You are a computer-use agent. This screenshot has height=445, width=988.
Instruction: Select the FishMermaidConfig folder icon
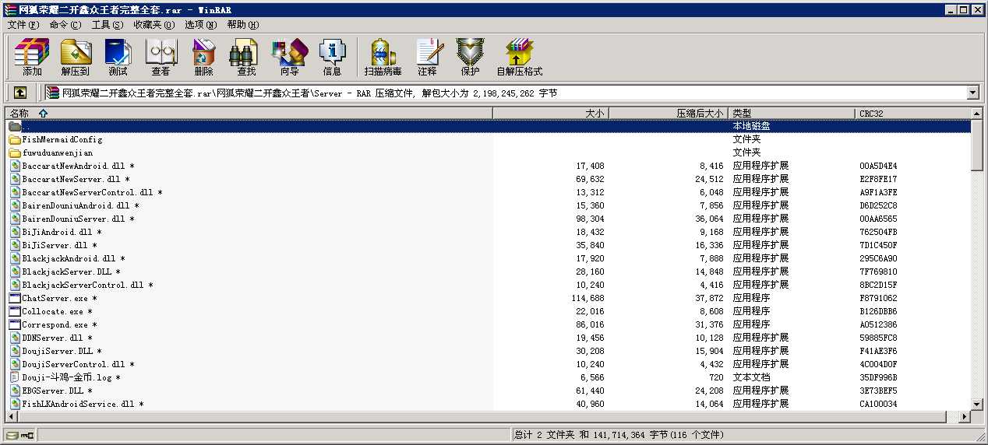pos(15,140)
